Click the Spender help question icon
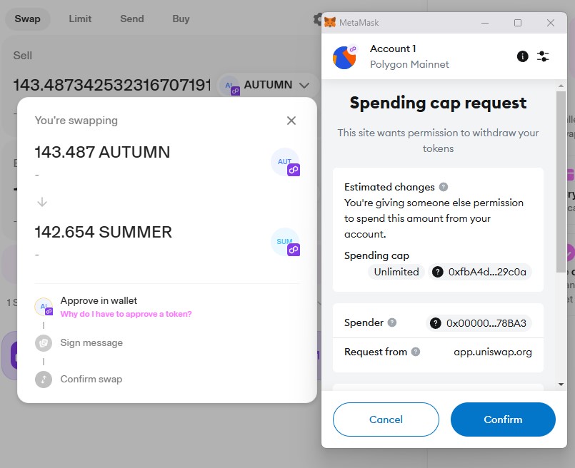This screenshot has height=468, width=575. click(392, 322)
